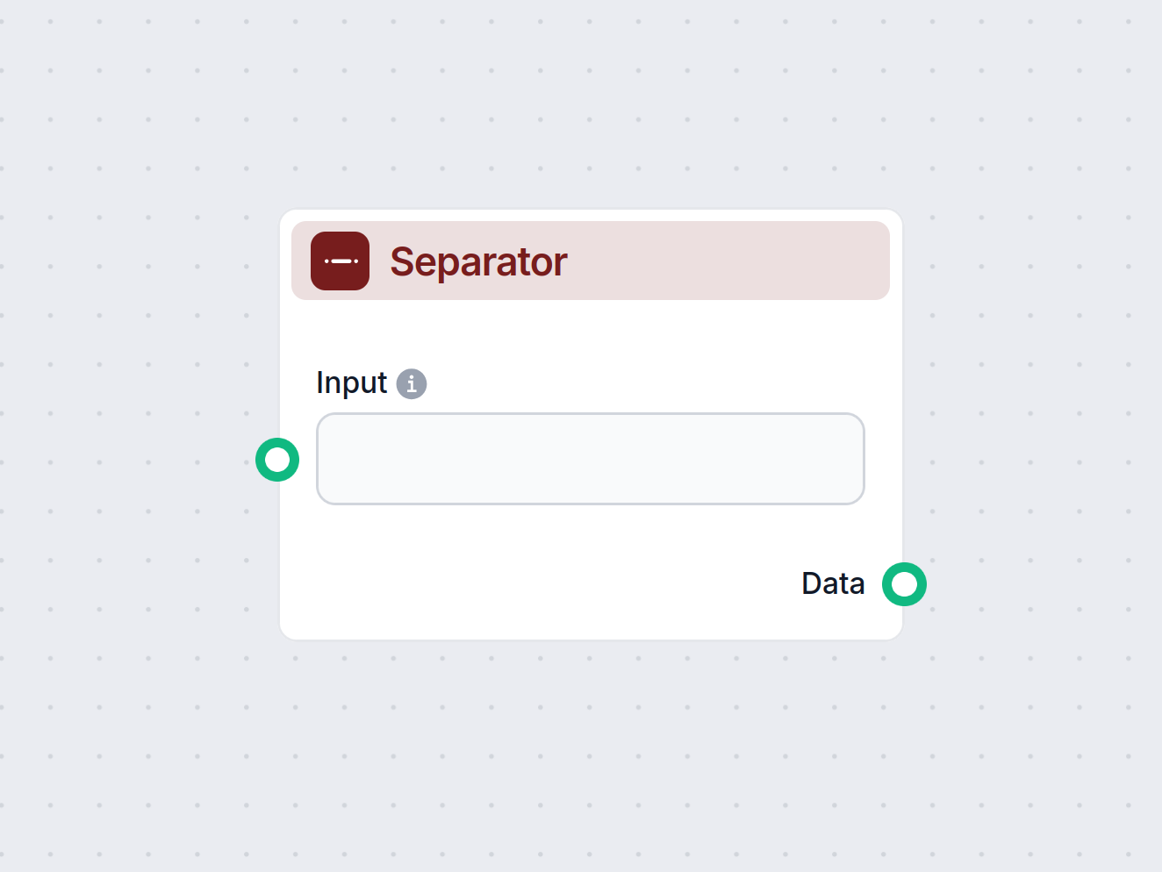
Task: Click the green Input connection handle
Action: (277, 460)
